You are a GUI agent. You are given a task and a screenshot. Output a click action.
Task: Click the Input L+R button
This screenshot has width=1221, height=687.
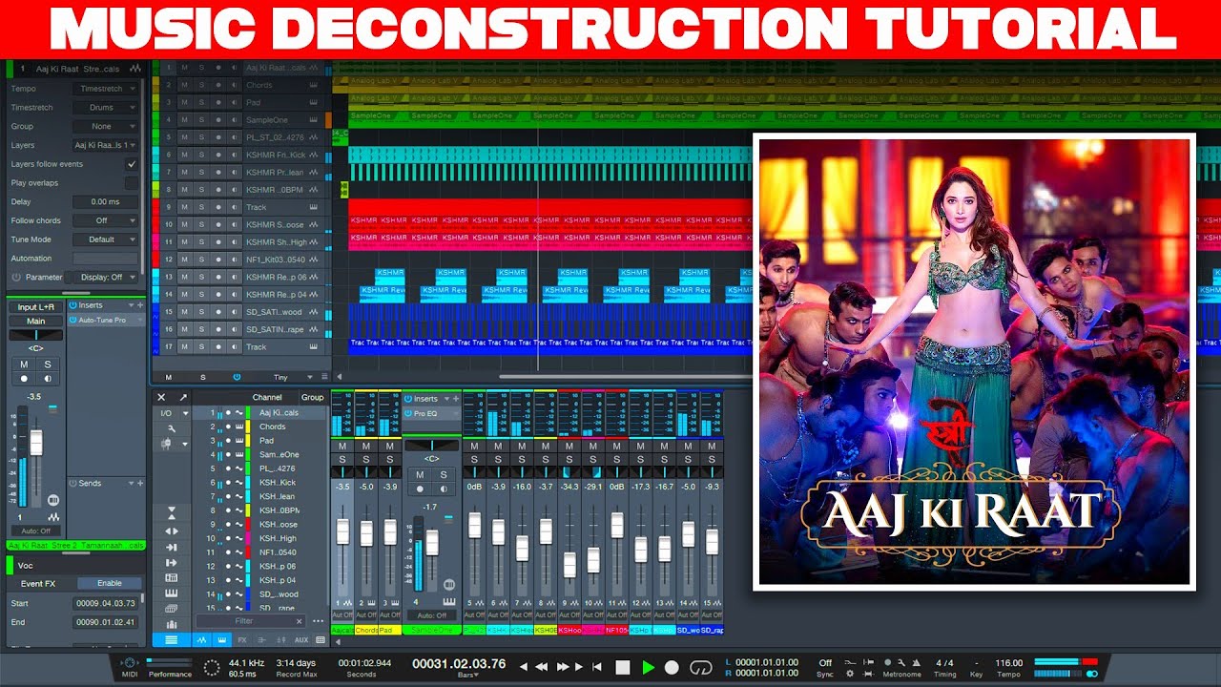point(35,307)
